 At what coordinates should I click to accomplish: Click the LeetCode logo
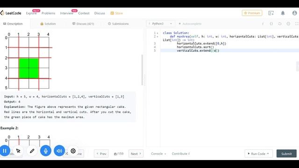(x=11, y=13)
